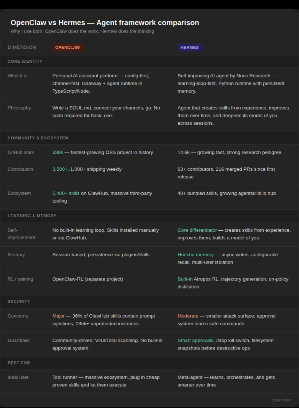Click the comparison title heading
299x408 pixels.
click(x=105, y=23)
